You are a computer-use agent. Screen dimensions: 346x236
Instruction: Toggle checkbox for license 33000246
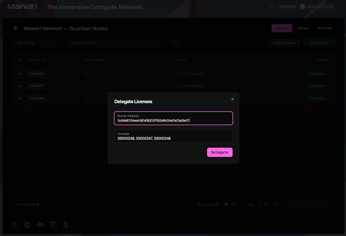(x=20, y=74)
